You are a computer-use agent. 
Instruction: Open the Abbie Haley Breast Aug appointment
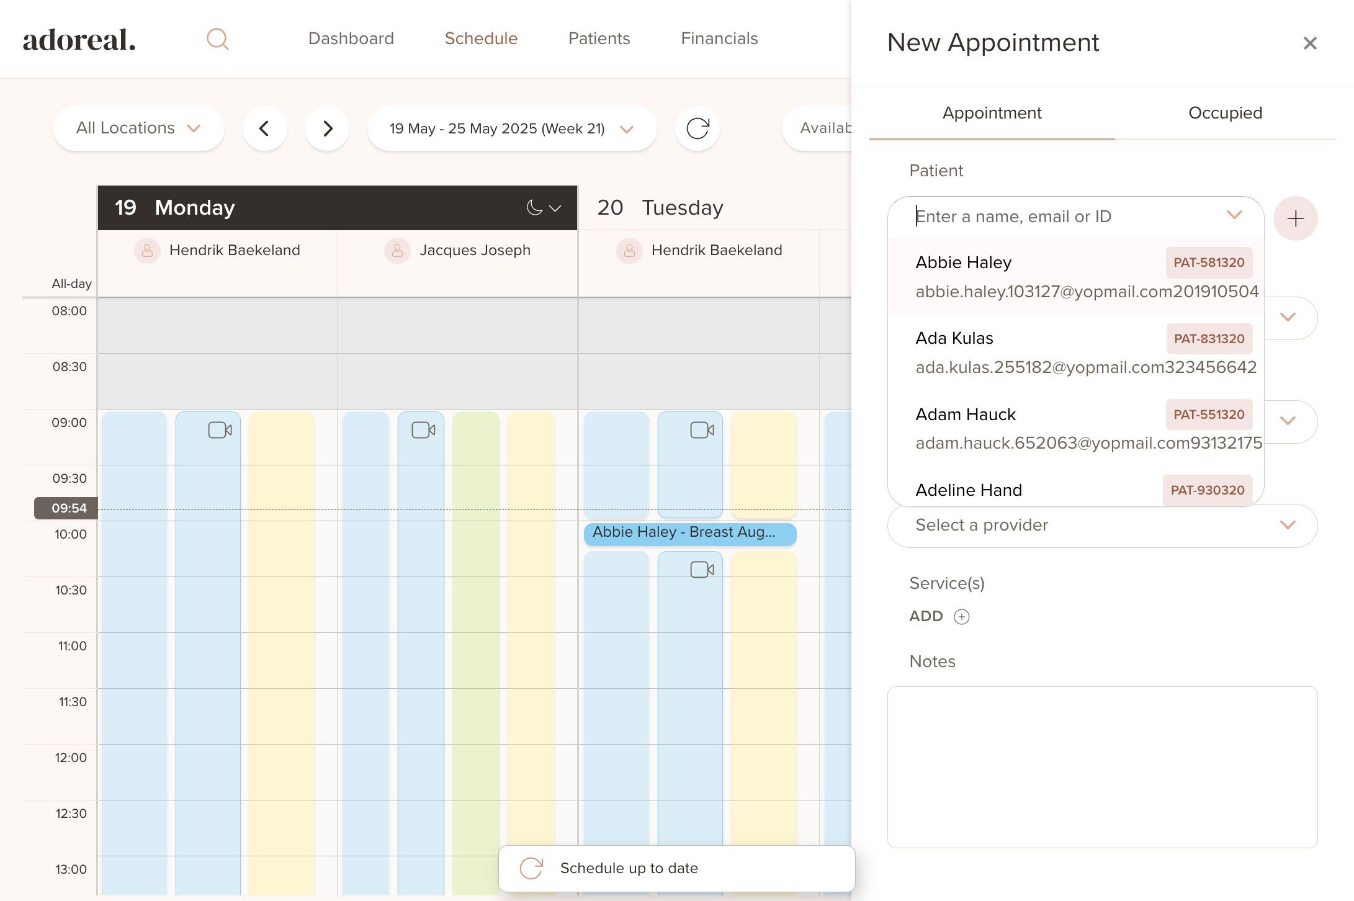pyautogui.click(x=689, y=533)
